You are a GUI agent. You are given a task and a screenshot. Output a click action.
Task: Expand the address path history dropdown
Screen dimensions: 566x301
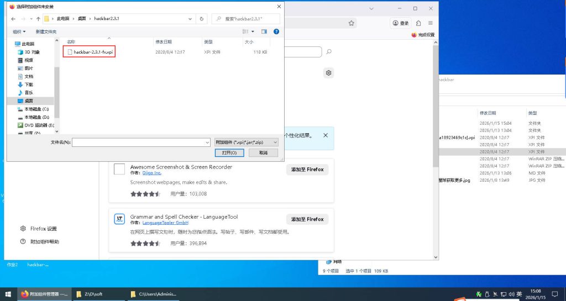coord(190,19)
